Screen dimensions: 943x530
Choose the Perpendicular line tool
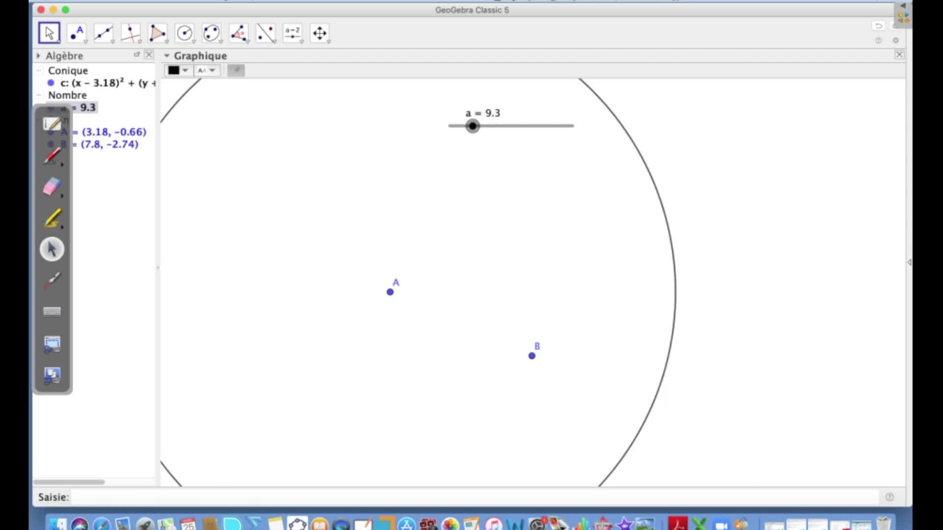pos(131,33)
